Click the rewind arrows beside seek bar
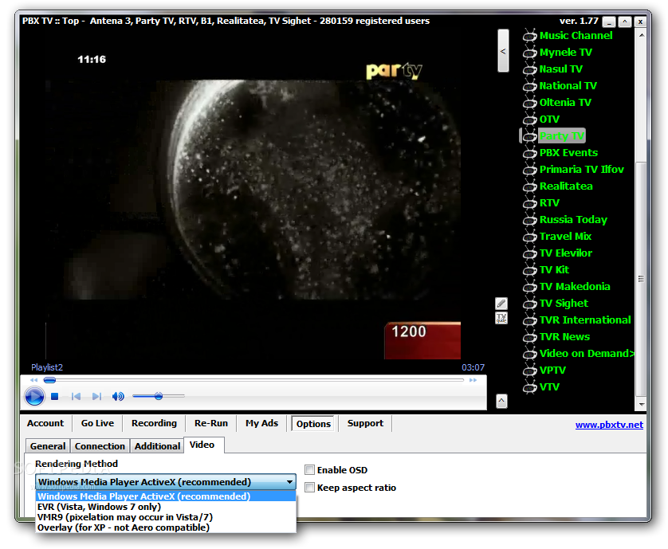 point(34,380)
